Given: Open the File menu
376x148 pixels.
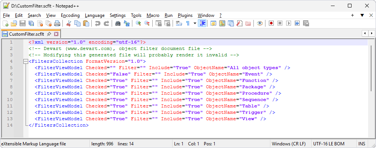Looking at the screenshot, I should 6,15.
